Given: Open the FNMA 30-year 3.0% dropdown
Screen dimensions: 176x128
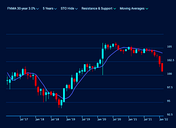Looking at the screenshot, I should [21, 8].
